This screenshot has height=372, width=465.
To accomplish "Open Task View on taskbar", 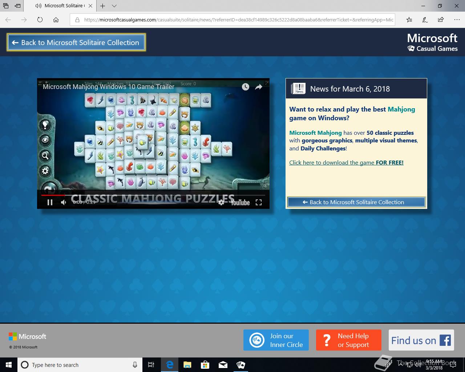I will [x=151, y=365].
